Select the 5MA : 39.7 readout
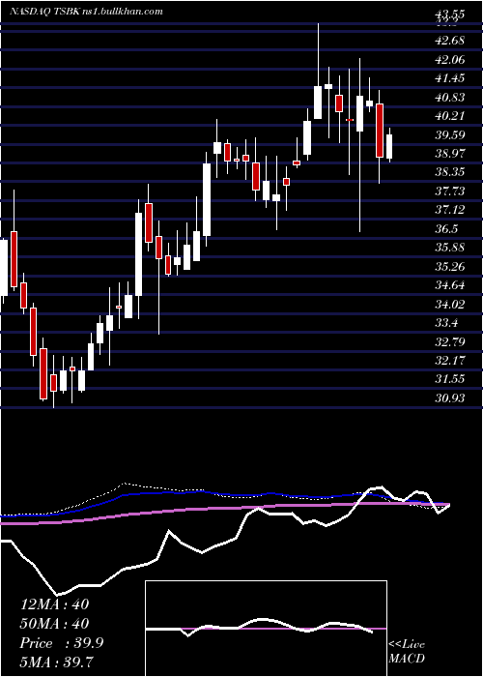 pos(57,662)
